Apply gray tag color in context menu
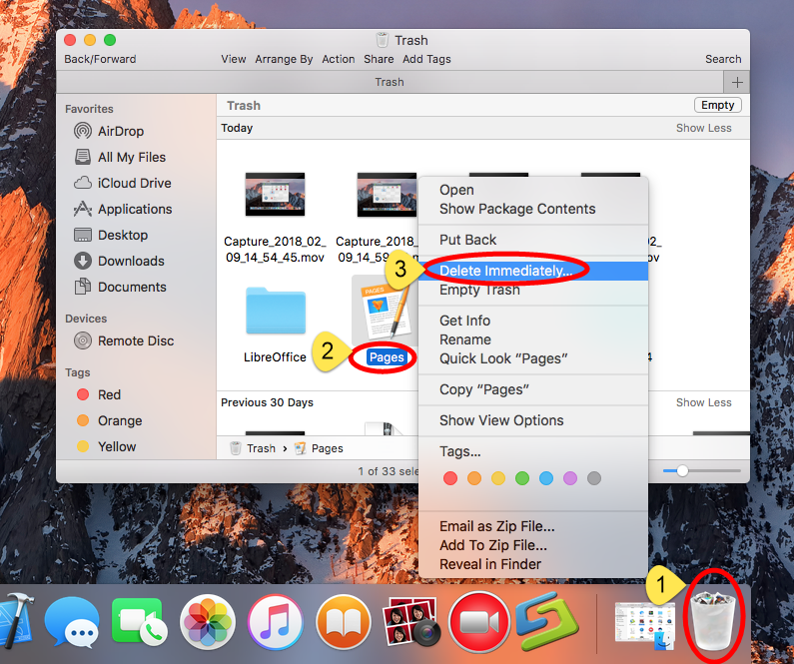 click(594, 478)
